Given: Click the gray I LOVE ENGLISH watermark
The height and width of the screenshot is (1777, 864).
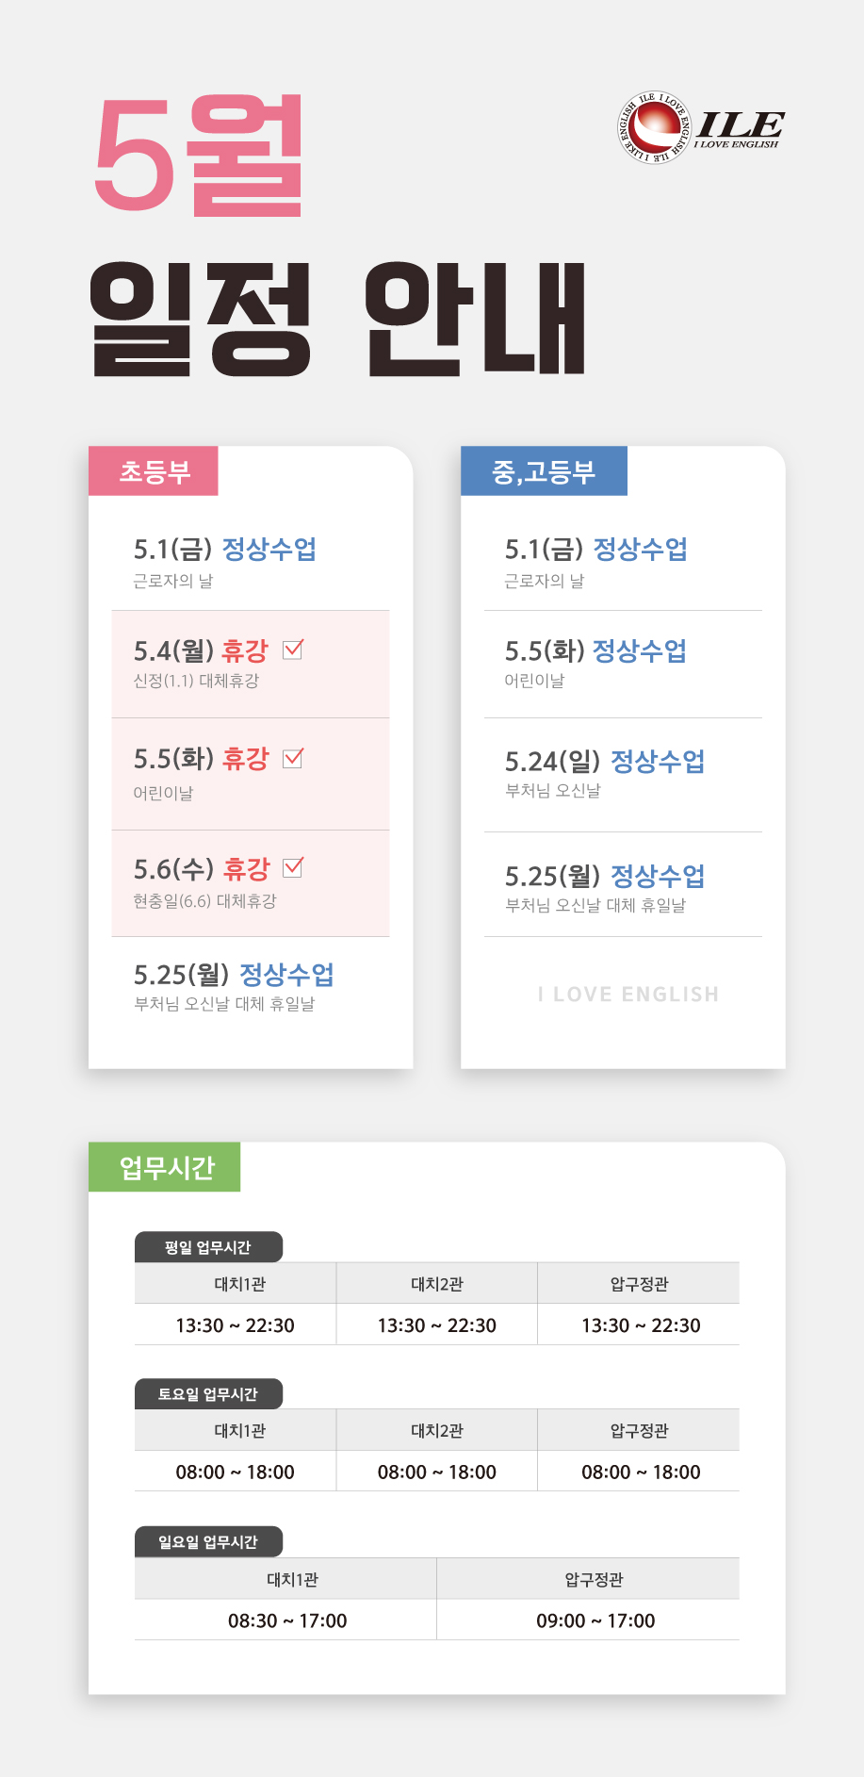Looking at the screenshot, I should click(628, 995).
